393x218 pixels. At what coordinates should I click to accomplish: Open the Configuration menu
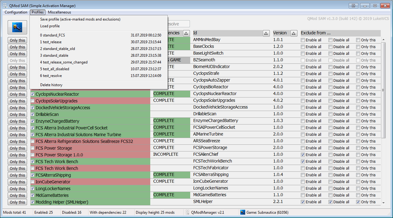pos(16,12)
